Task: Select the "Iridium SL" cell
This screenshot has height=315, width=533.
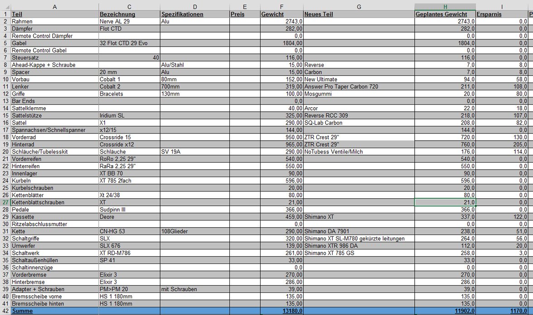Action: tap(129, 115)
